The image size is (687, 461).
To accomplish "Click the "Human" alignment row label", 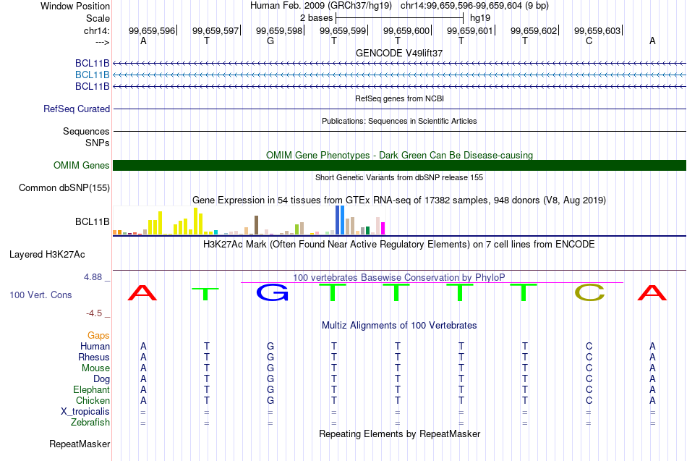I will pos(95,347).
